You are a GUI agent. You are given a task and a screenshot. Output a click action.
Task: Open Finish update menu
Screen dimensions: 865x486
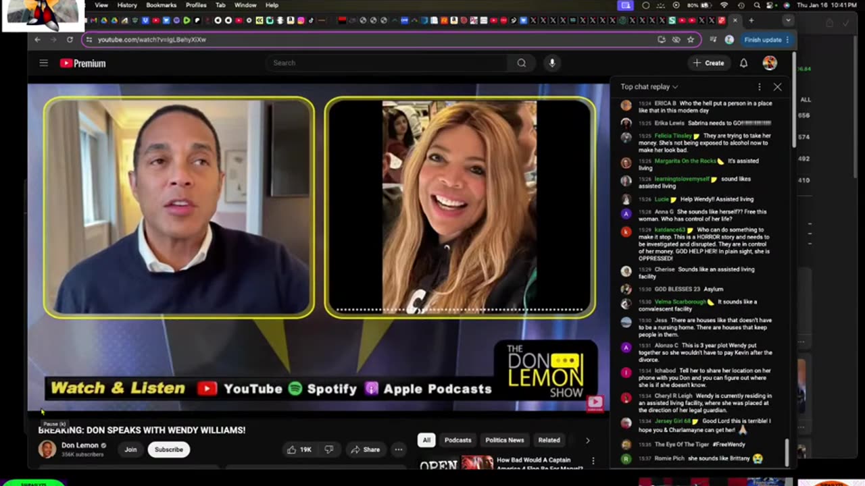coord(766,40)
